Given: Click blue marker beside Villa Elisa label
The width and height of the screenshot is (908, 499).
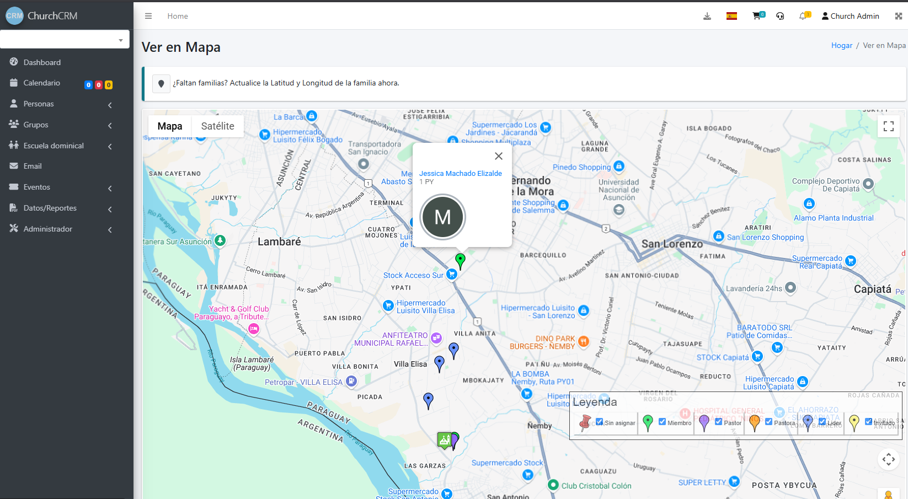Looking at the screenshot, I should (x=439, y=363).
